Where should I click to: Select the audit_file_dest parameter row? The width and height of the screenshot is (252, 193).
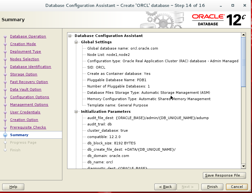(x=148, y=118)
